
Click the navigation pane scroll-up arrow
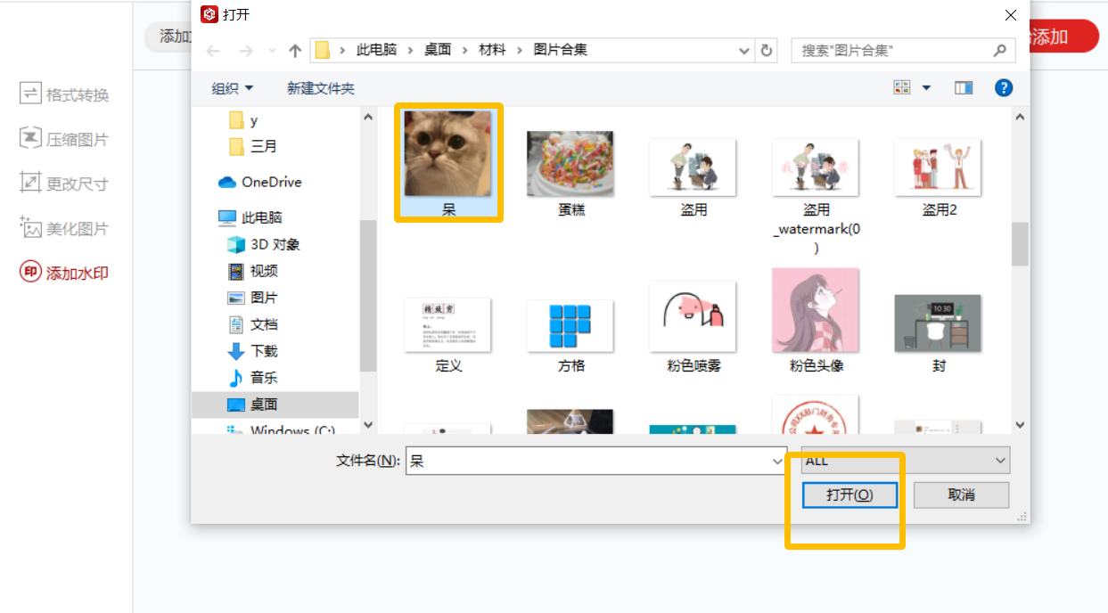click(368, 117)
